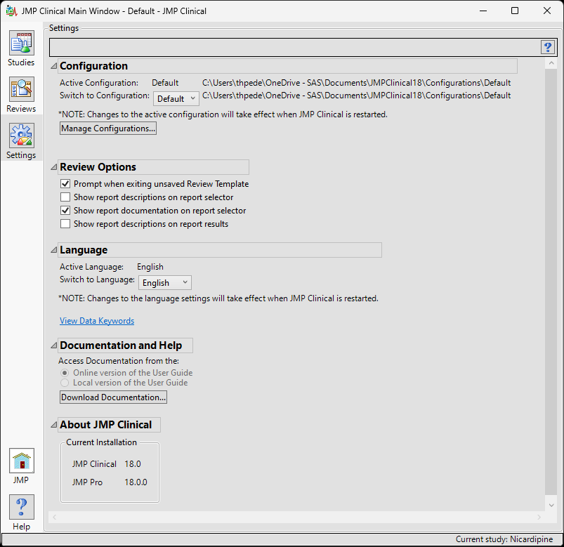Image resolution: width=564 pixels, height=547 pixels.
Task: Collapse the About JMP Clinical section triangle
Action: tap(54, 425)
